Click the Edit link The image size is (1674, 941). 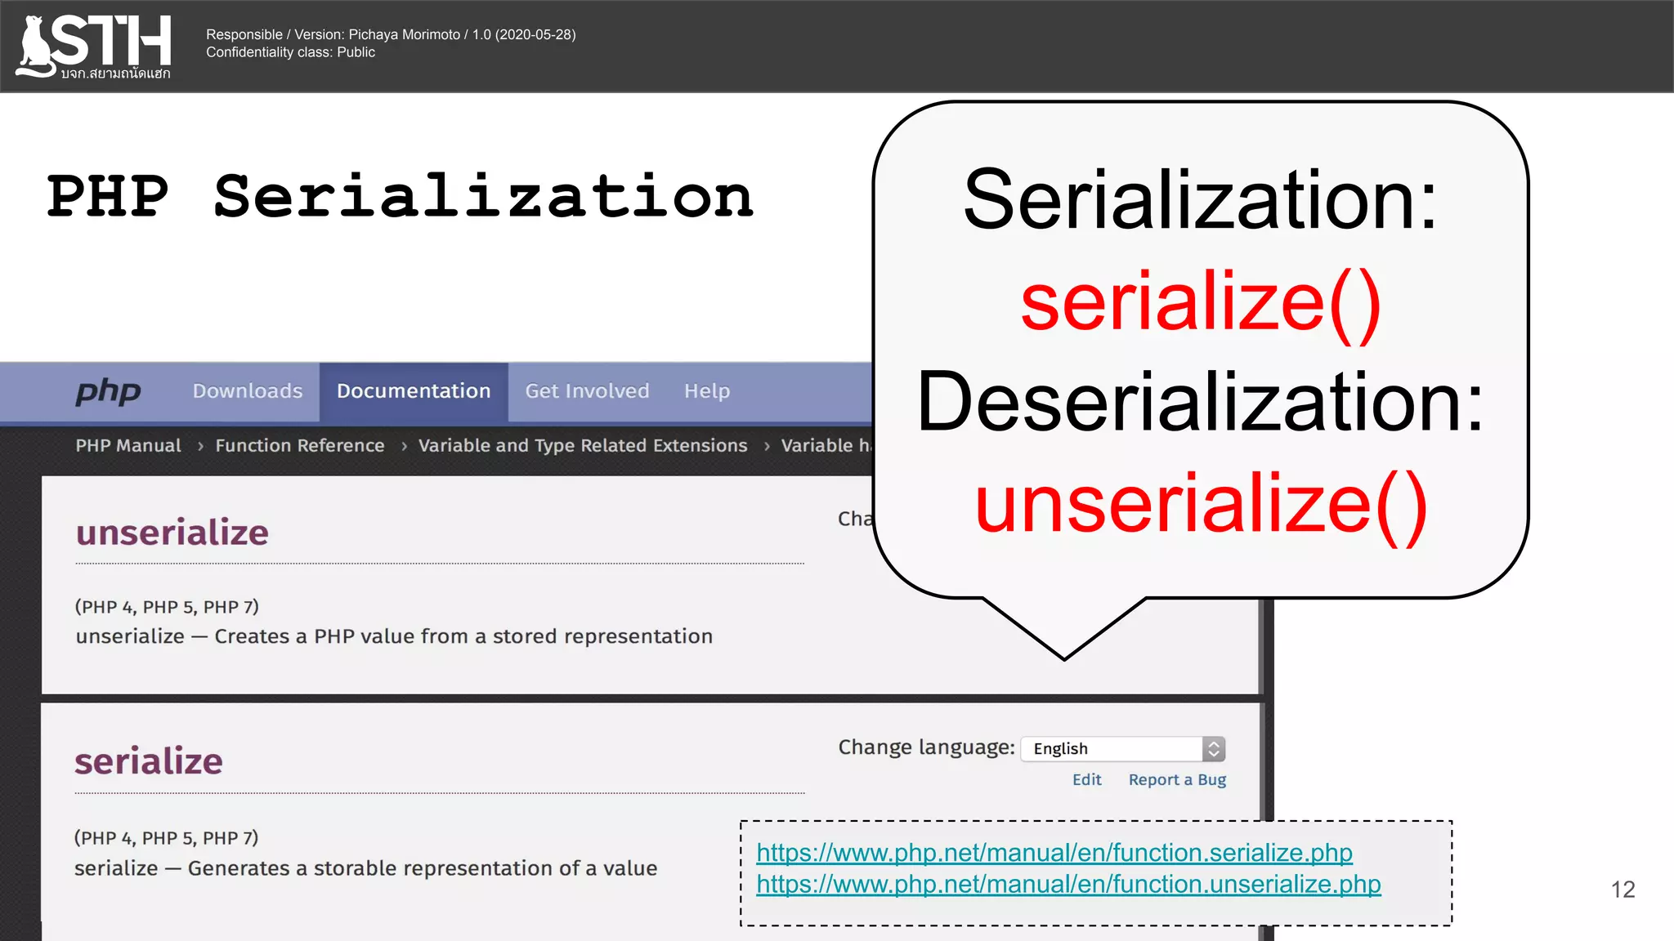pos(1086,780)
